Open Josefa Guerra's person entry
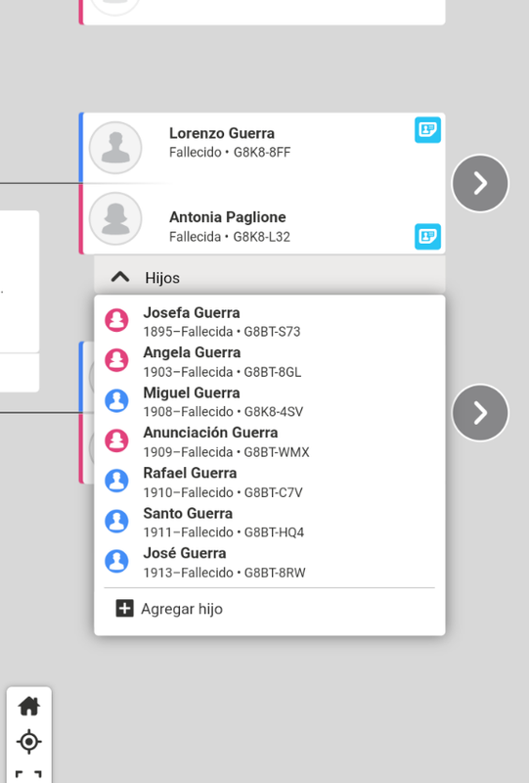Screen dimensions: 529x783 (x=192, y=312)
